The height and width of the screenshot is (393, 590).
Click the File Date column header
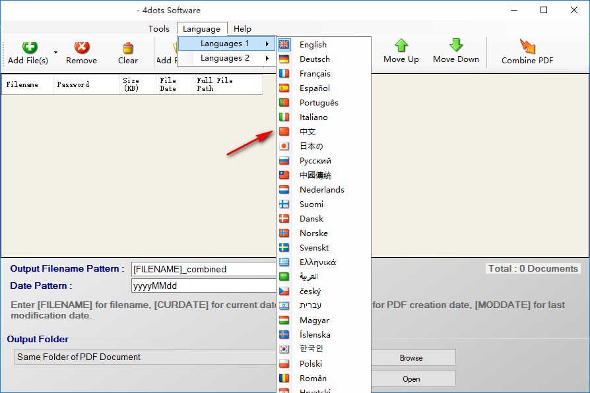click(x=175, y=84)
